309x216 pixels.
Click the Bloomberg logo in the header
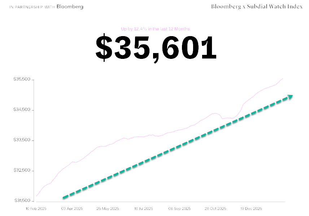pos(70,7)
